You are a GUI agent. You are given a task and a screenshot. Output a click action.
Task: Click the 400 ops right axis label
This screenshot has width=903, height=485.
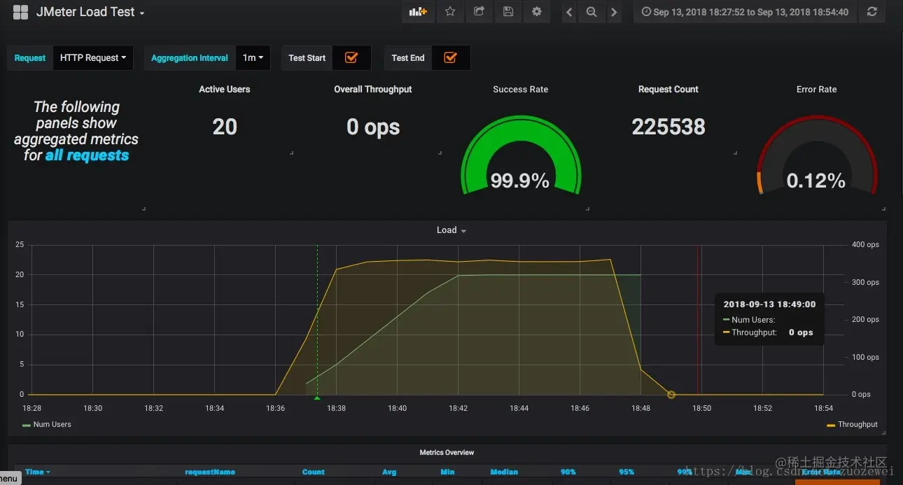pos(865,245)
